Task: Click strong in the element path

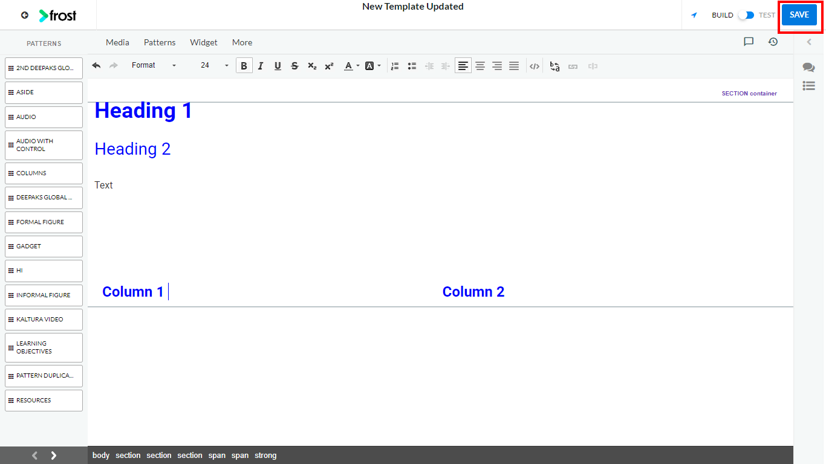Action: (x=265, y=456)
